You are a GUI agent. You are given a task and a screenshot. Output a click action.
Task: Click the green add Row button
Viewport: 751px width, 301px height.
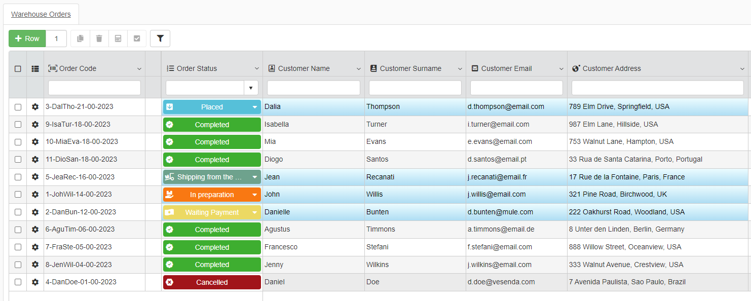pos(27,39)
